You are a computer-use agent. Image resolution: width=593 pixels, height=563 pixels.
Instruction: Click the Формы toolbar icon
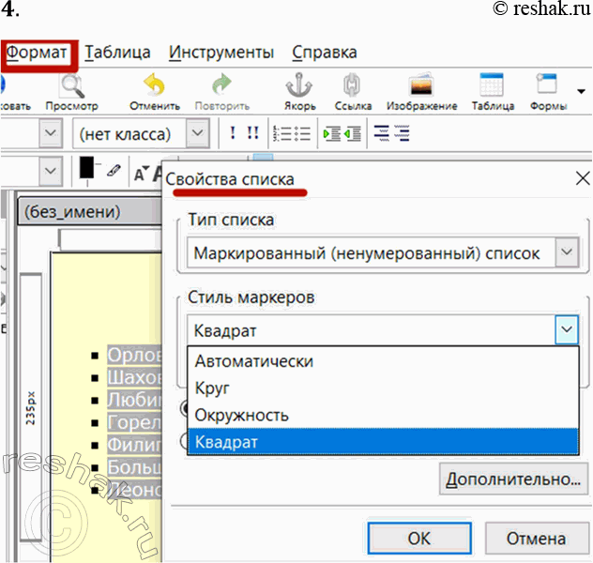pyautogui.click(x=546, y=87)
